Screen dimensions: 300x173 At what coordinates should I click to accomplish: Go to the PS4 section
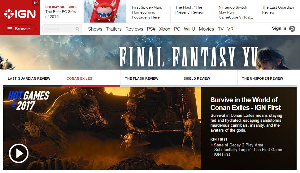coord(151,29)
